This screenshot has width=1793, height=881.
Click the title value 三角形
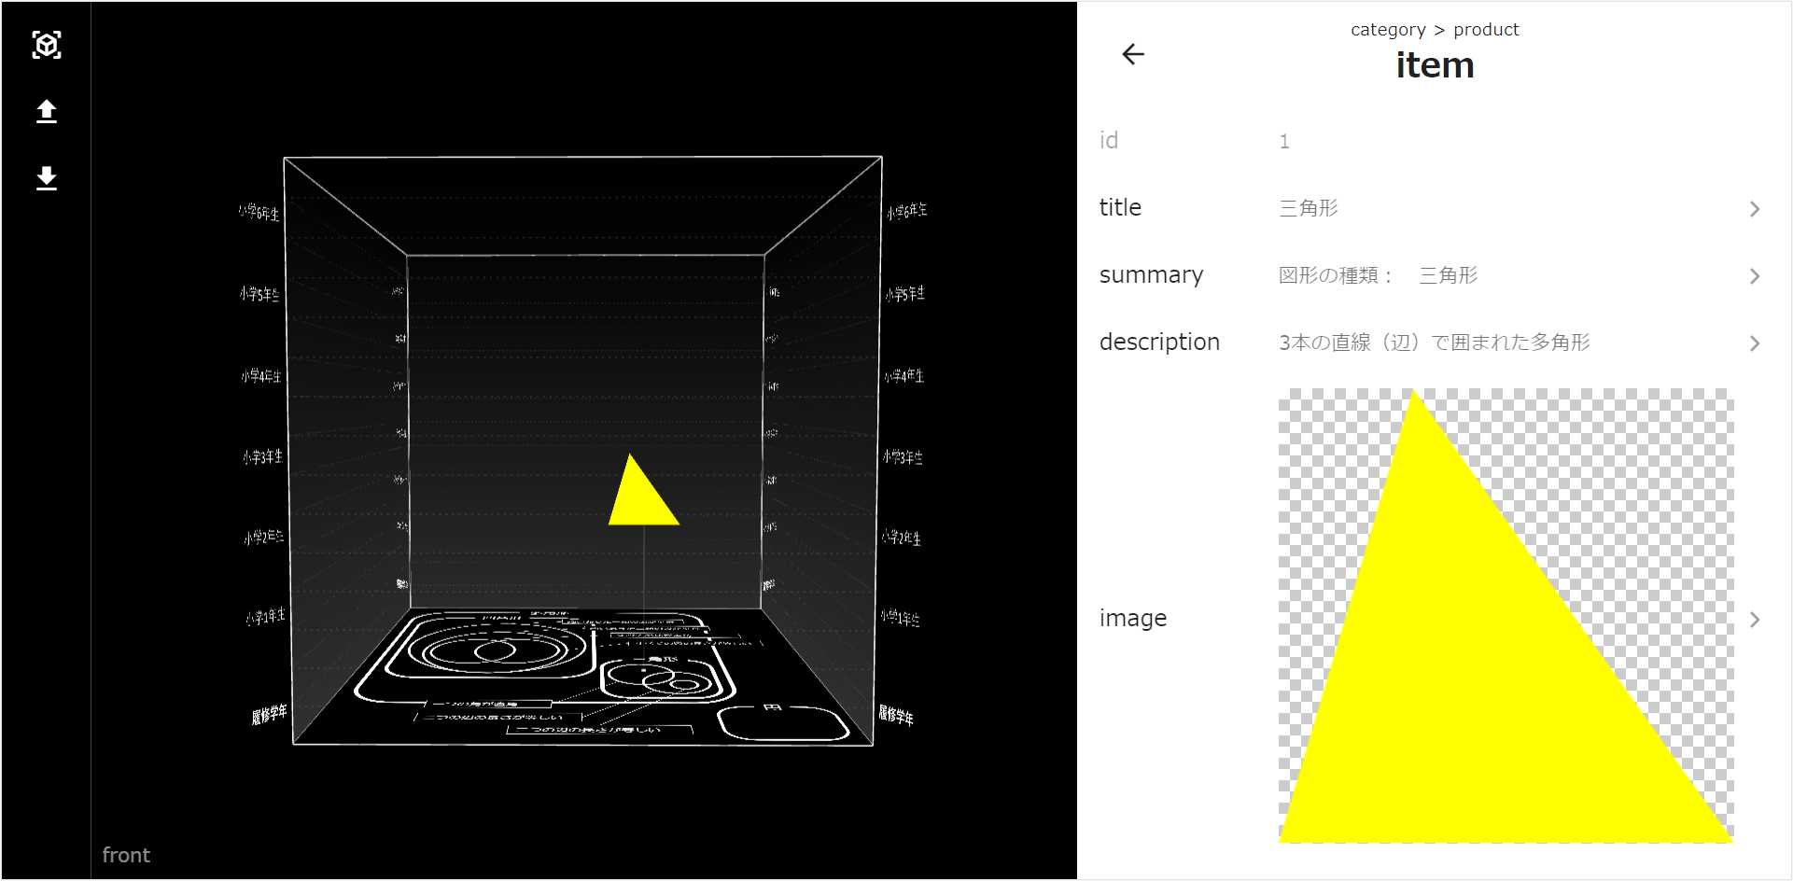coord(1308,208)
